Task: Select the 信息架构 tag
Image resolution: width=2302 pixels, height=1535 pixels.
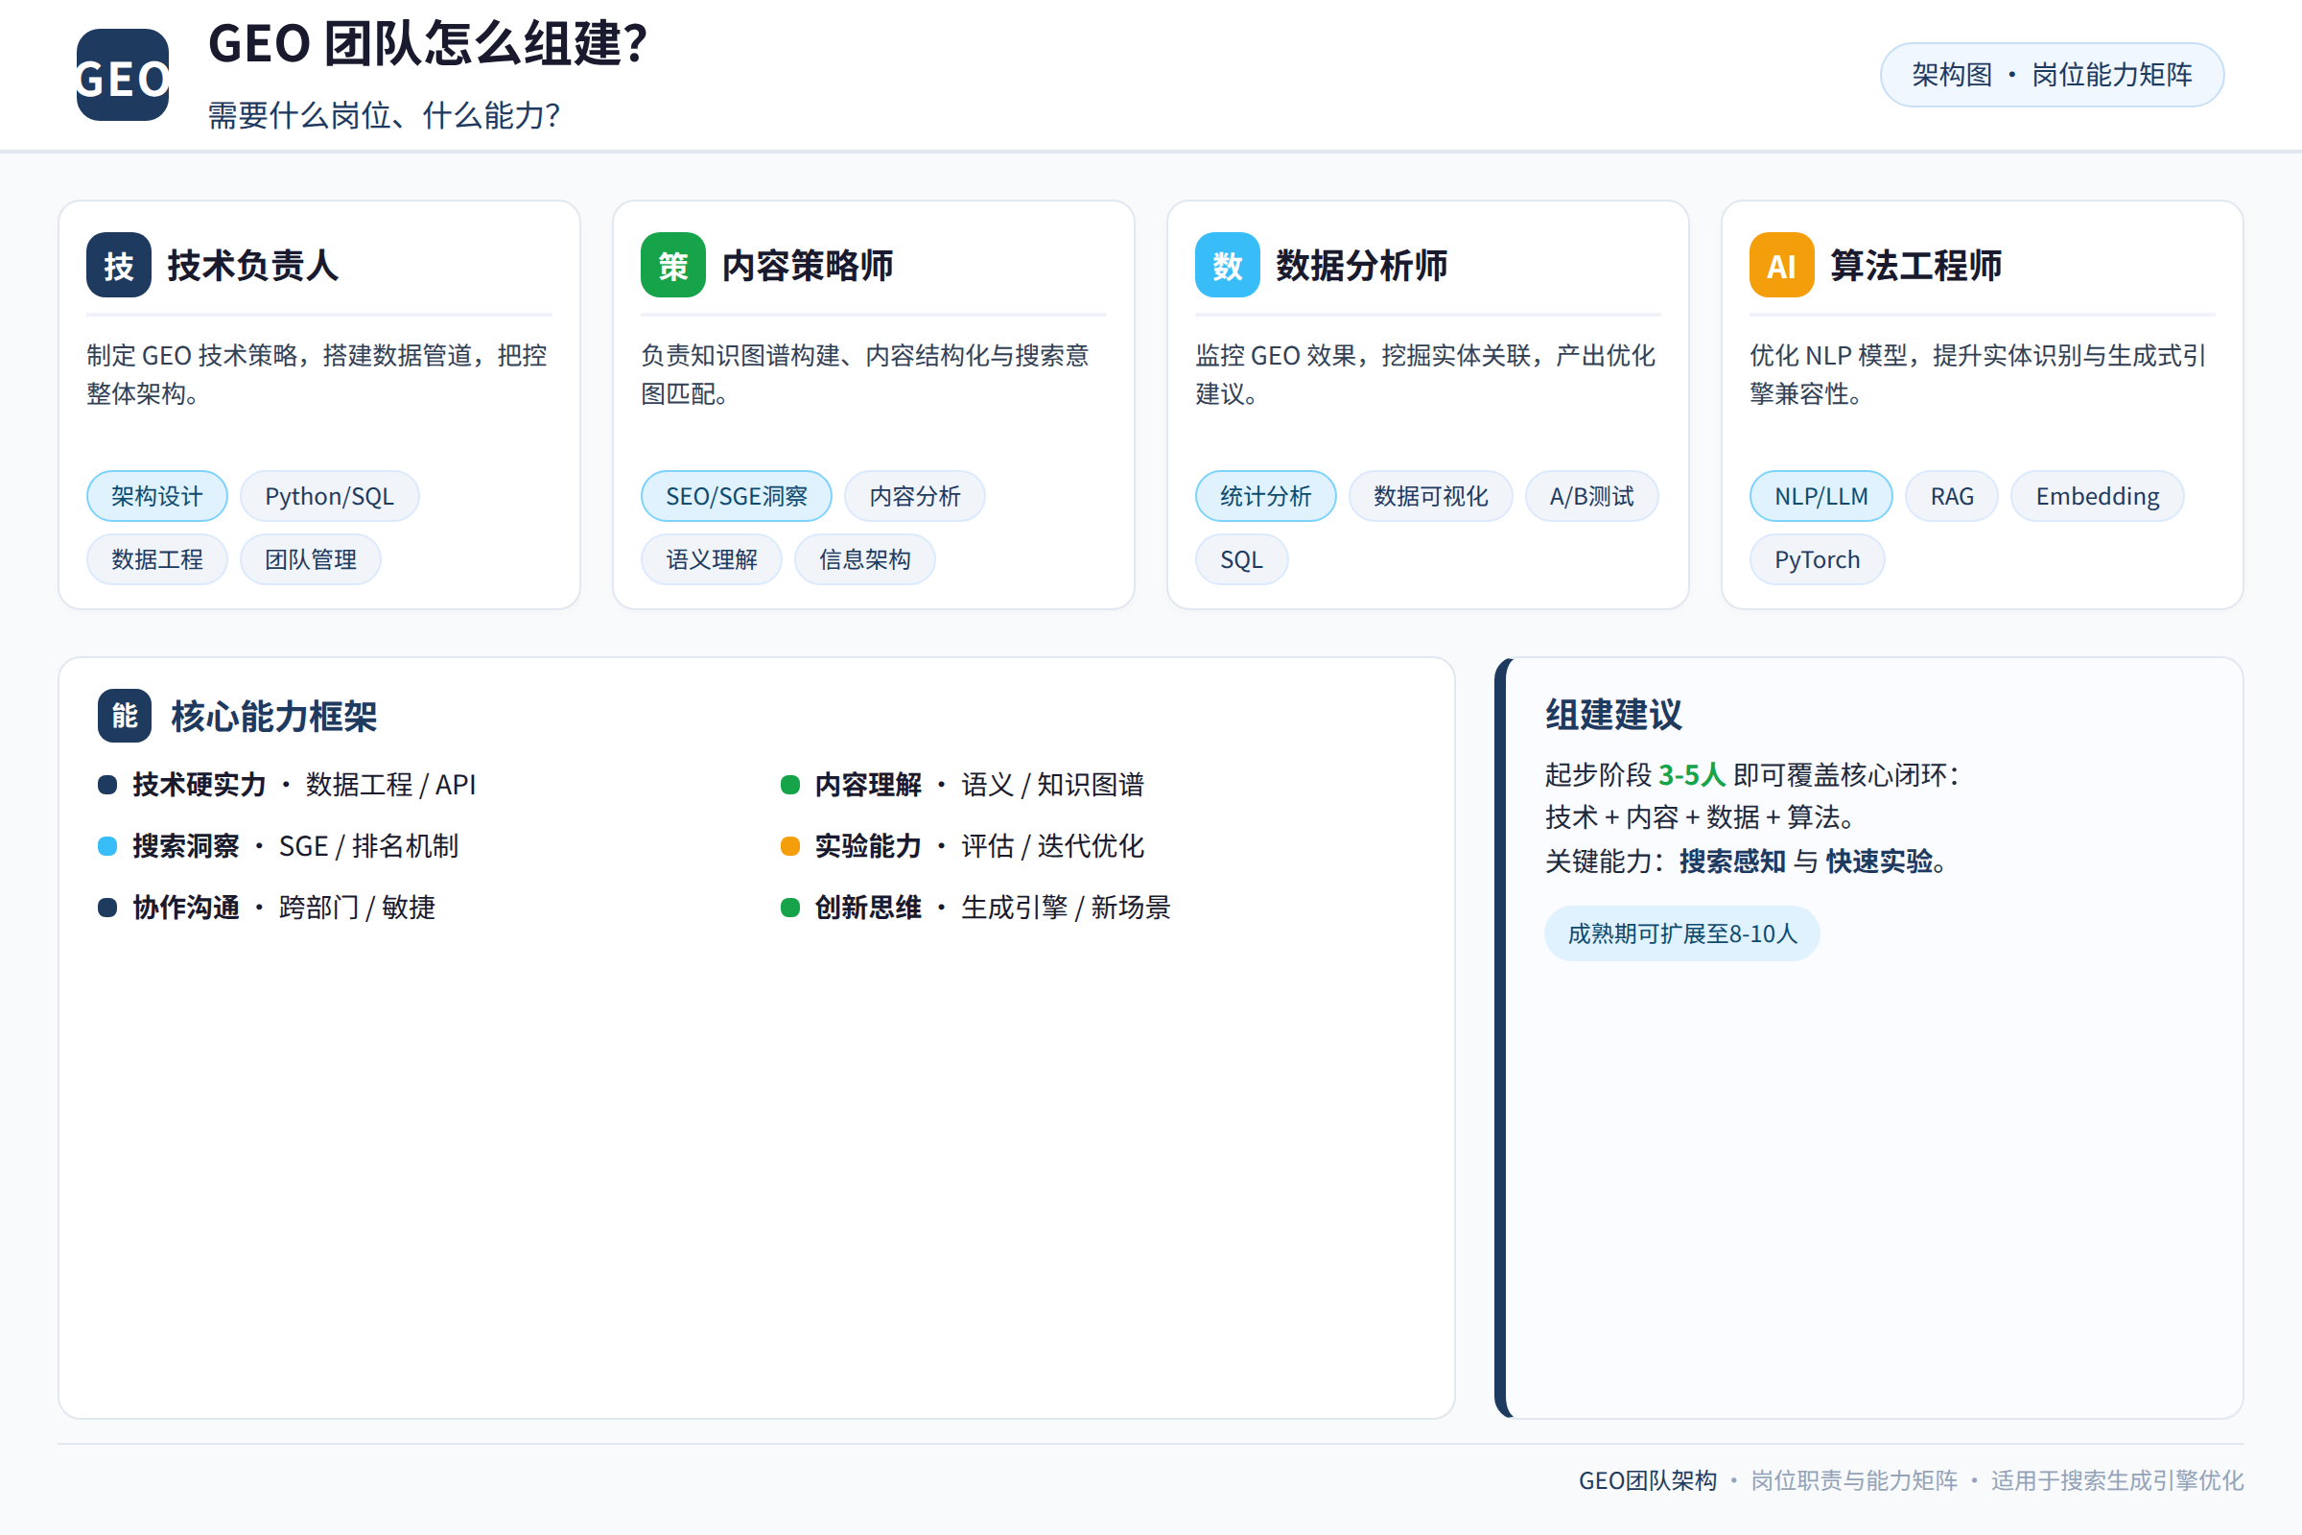Action: [x=865, y=559]
